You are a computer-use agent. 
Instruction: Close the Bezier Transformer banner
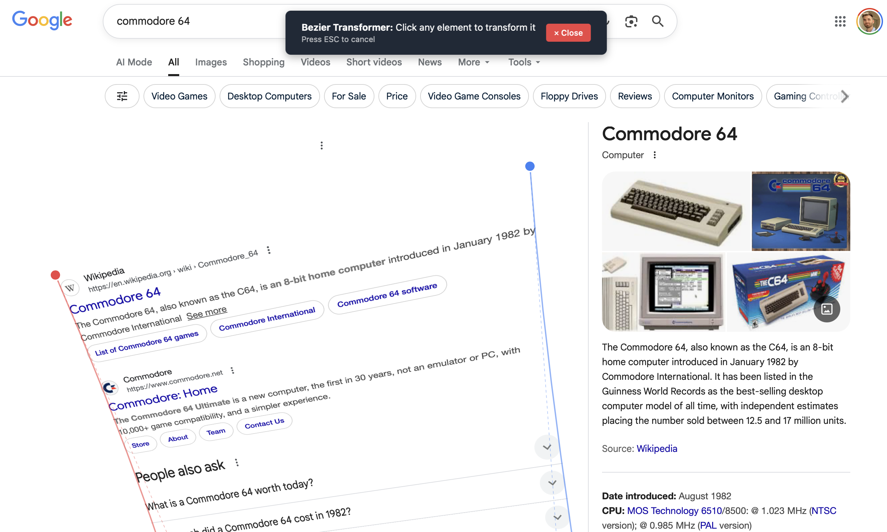tap(568, 33)
